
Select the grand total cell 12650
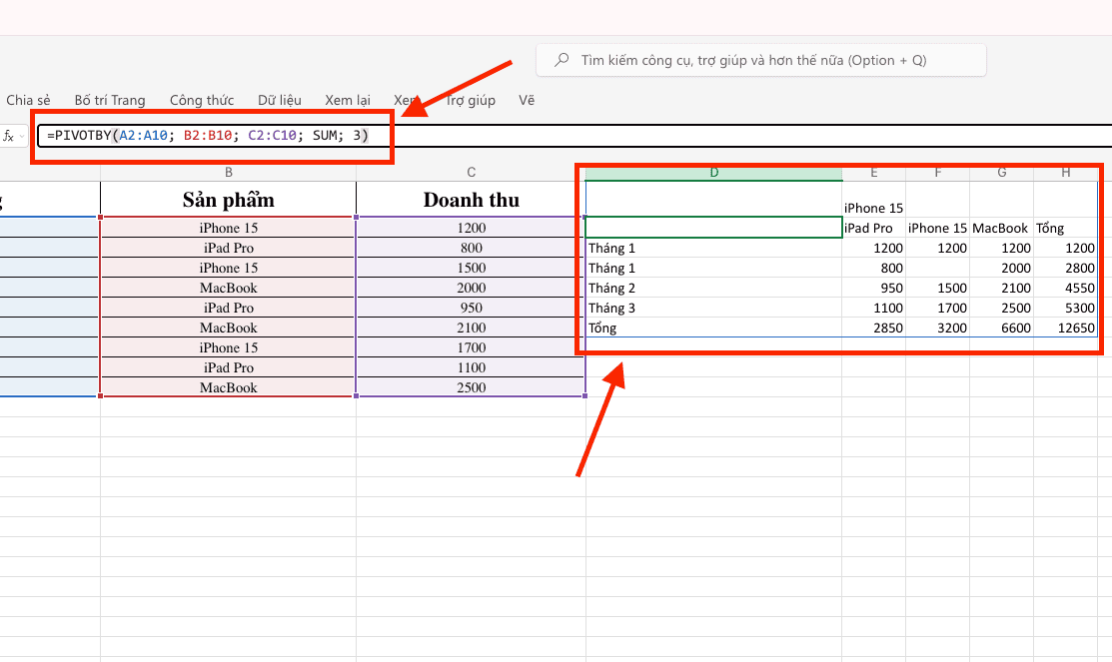tap(1065, 328)
